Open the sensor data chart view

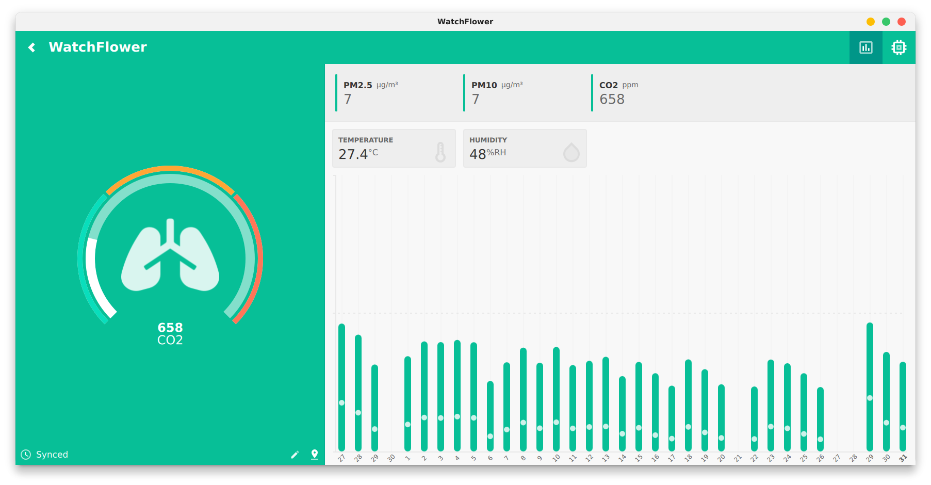[x=866, y=47]
